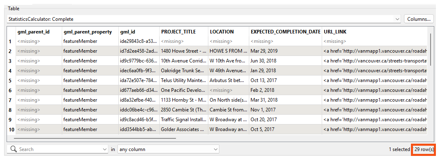Viewport: 440px width, 160px height.
Task: Expand the search history dropdown arrow
Action: (x=105, y=149)
